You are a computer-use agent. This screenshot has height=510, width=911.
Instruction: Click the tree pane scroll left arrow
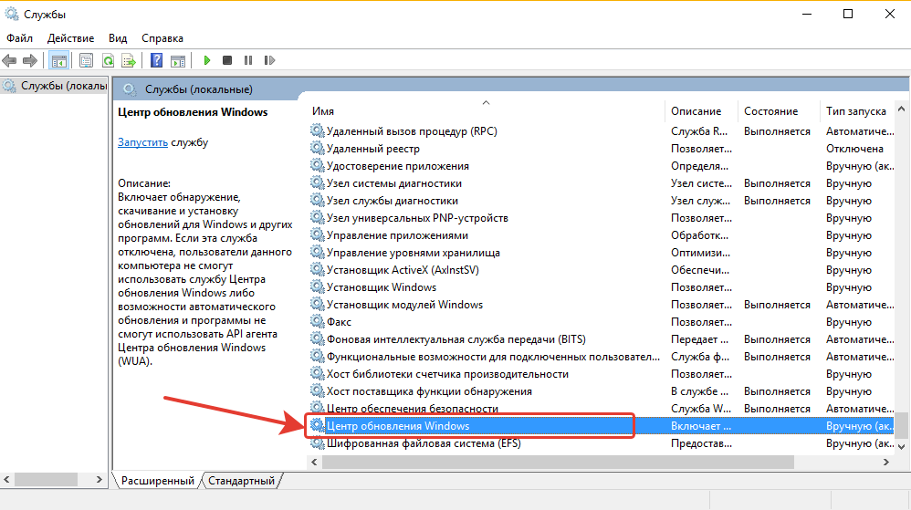(6, 480)
